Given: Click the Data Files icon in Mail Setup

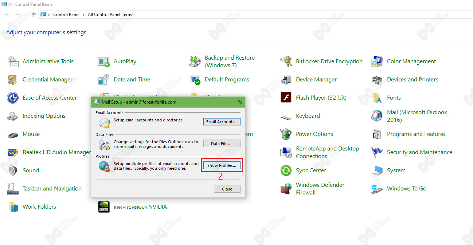Looking at the screenshot, I should [104, 145].
